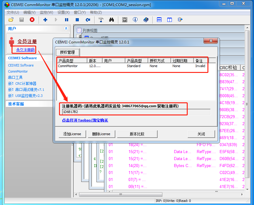The height and width of the screenshot is (205, 254).
Task: Click 关闭 button in dialog
Action: coord(201,134)
